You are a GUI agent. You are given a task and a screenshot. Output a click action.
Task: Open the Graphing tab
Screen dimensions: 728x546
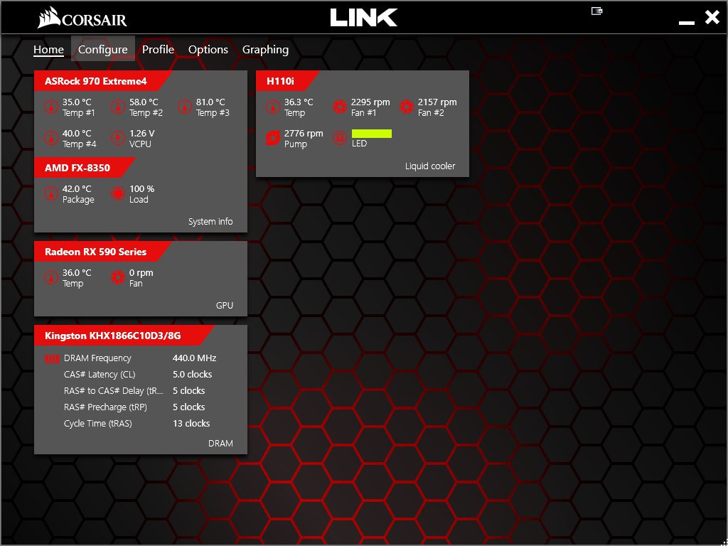(266, 50)
